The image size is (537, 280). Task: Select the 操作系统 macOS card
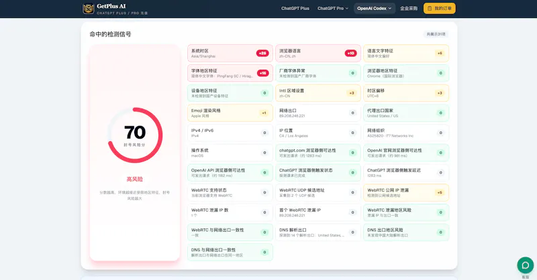tap(230, 153)
